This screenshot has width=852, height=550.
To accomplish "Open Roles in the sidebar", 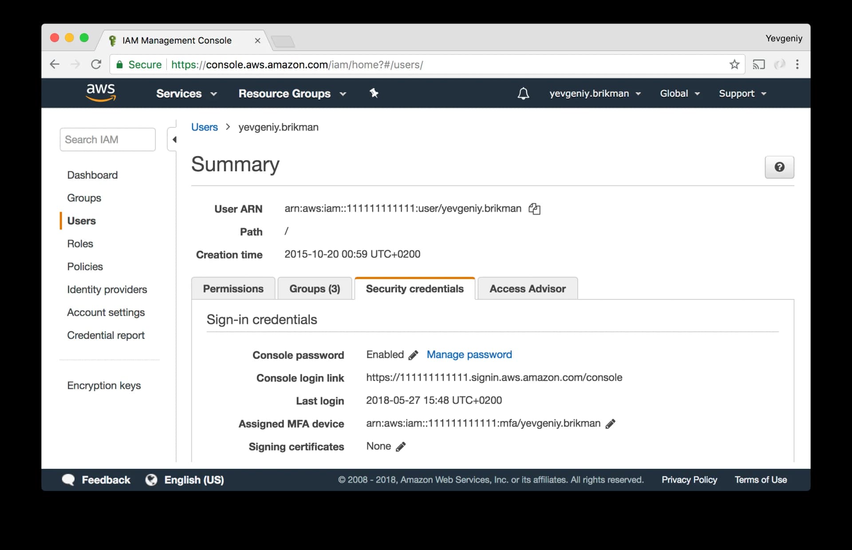I will click(80, 244).
